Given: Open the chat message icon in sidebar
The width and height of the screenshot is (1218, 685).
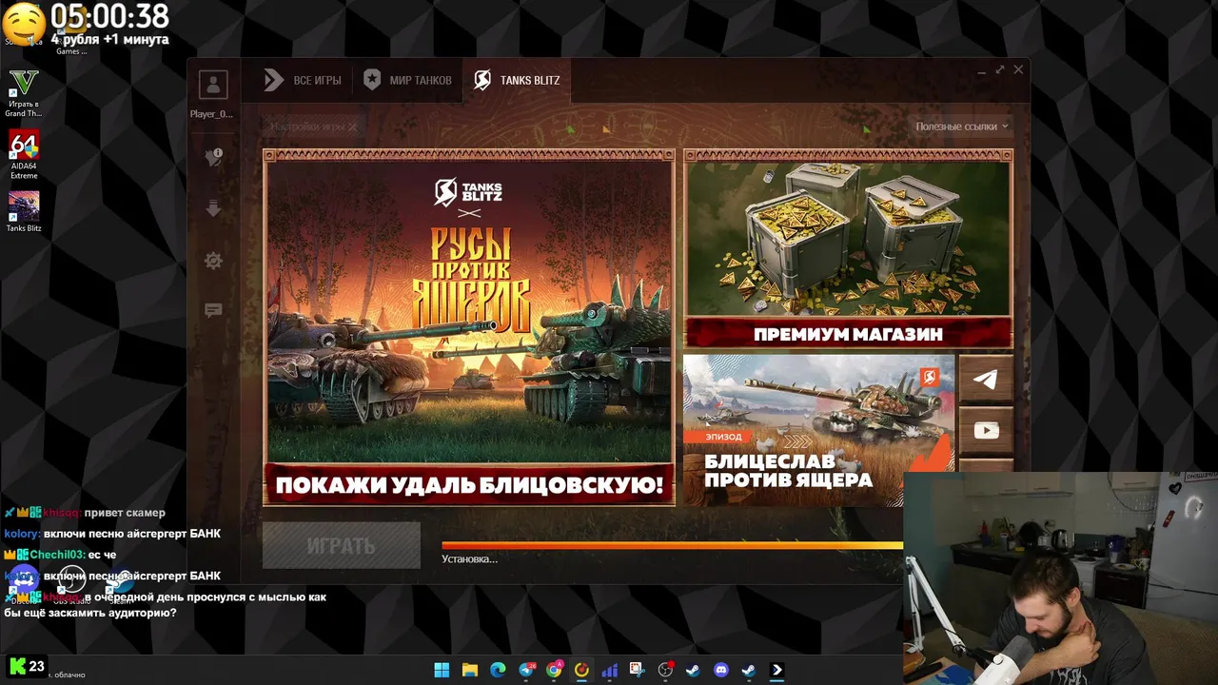Looking at the screenshot, I should (213, 310).
